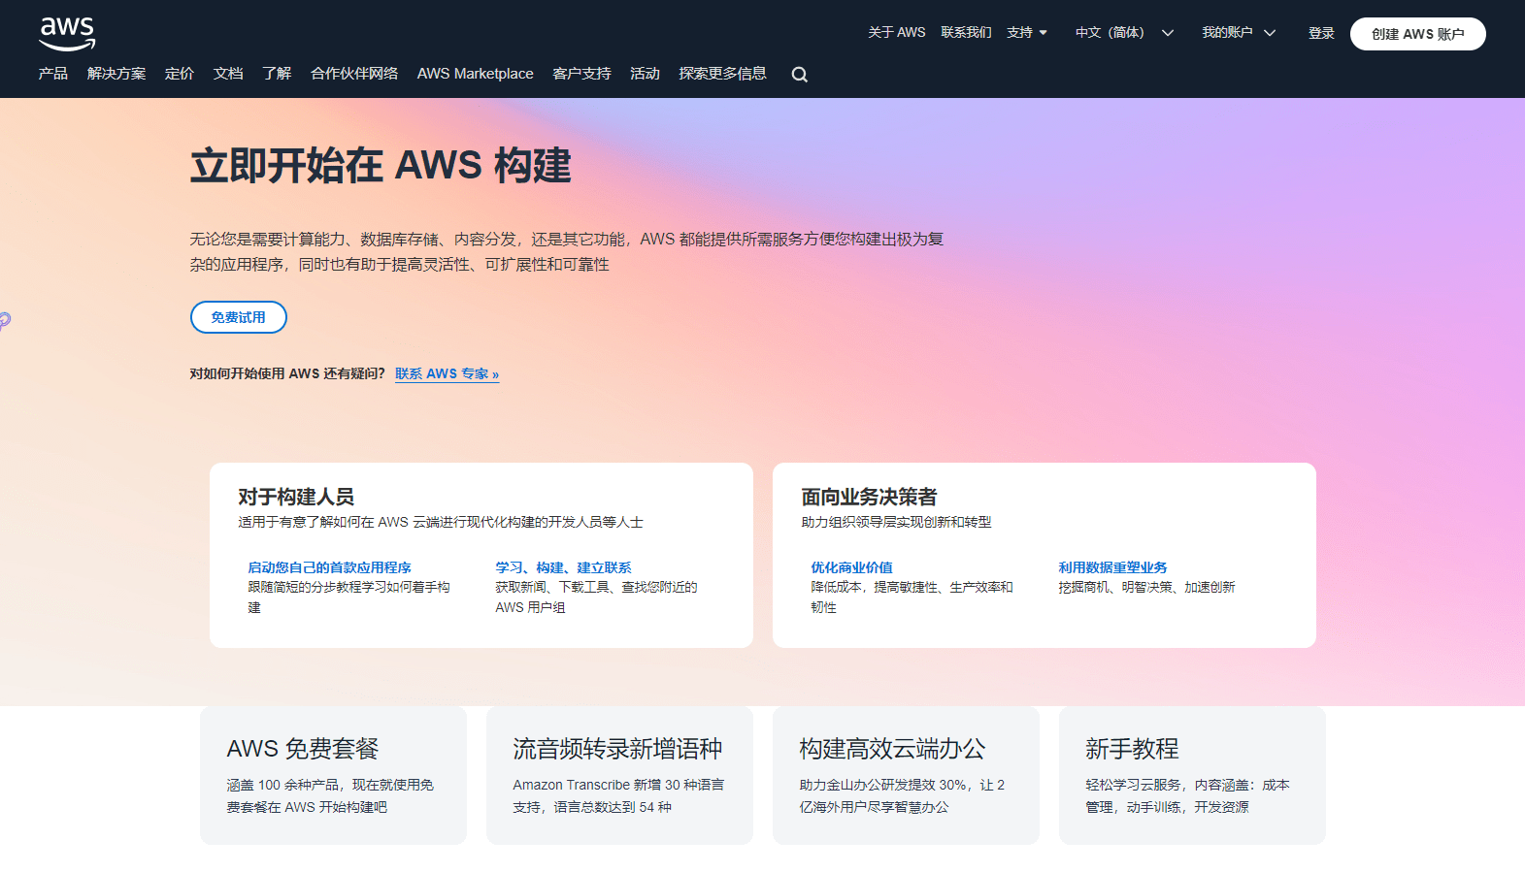Expand the 支持 dropdown
This screenshot has height=872, width=1525.
click(x=1027, y=32)
